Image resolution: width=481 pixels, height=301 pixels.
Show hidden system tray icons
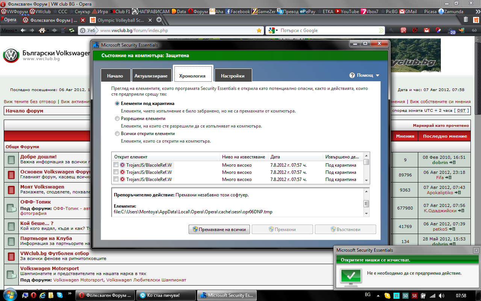point(378,295)
